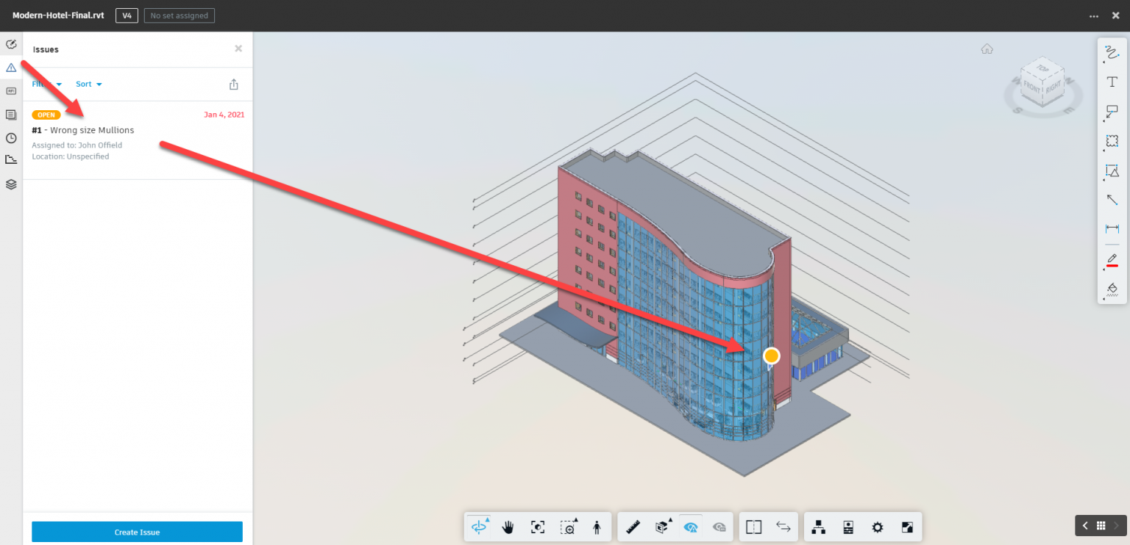The height and width of the screenshot is (545, 1130).
Task: Open the Sort dropdown in Issues panel
Action: click(88, 84)
